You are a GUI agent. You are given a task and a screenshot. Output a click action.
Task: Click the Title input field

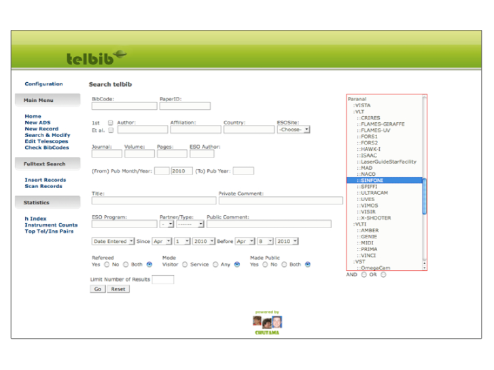tap(154, 200)
